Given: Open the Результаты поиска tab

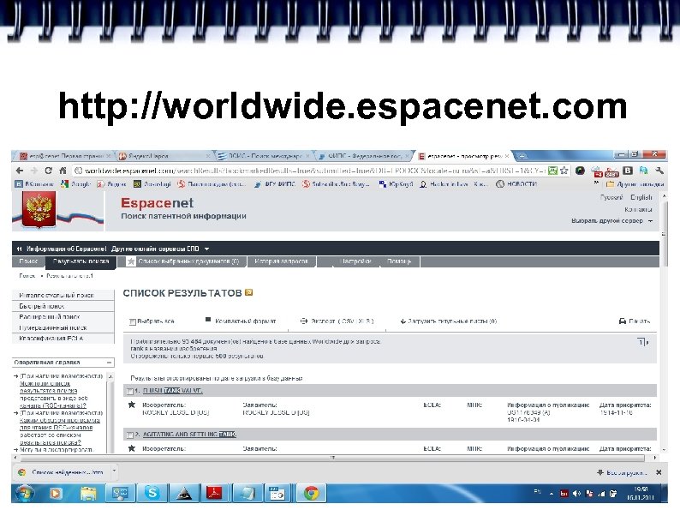Looking at the screenshot, I should coord(81,261).
